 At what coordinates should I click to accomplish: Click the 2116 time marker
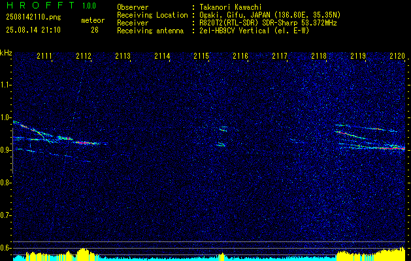click(240, 56)
